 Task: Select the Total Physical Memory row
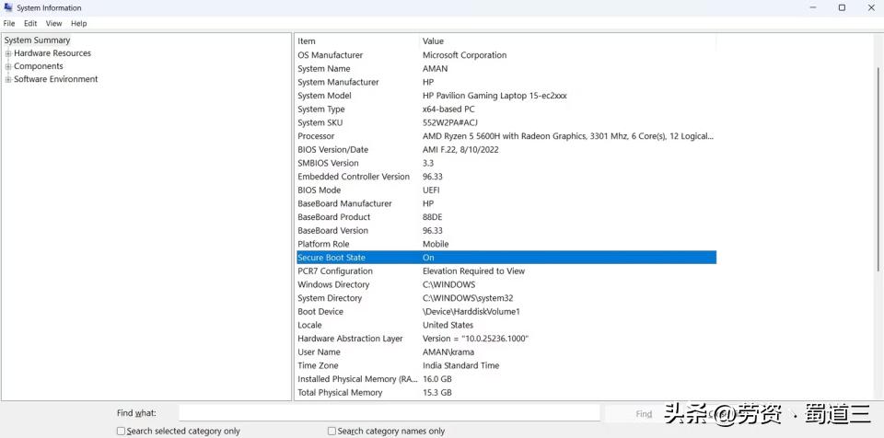coord(506,393)
